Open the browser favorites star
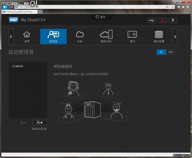Image resolution: width=192 pixels, height=158 pixels. click(x=183, y=7)
